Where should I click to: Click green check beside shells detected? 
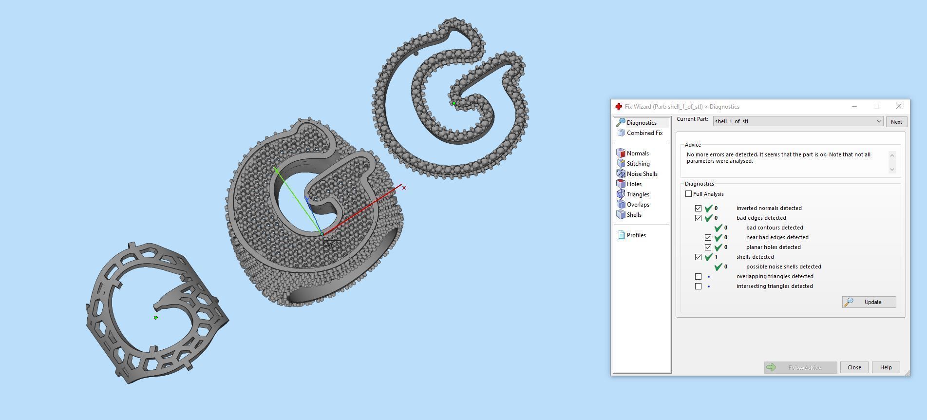coord(709,257)
